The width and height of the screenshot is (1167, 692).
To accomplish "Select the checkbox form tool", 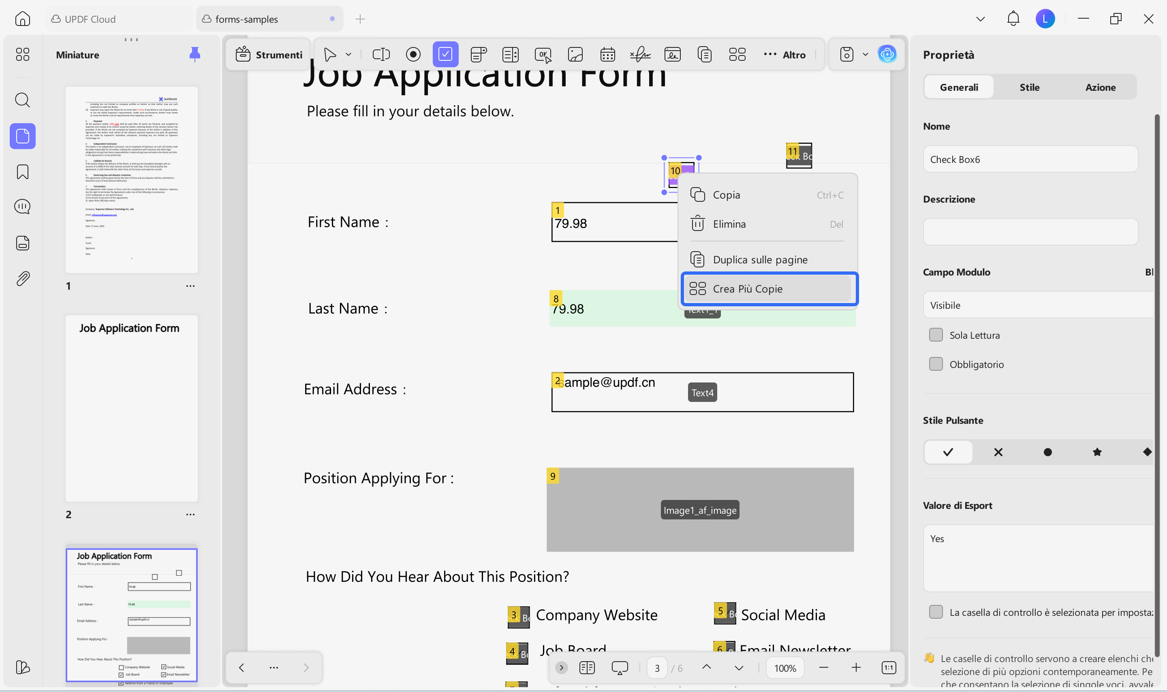I will [445, 55].
